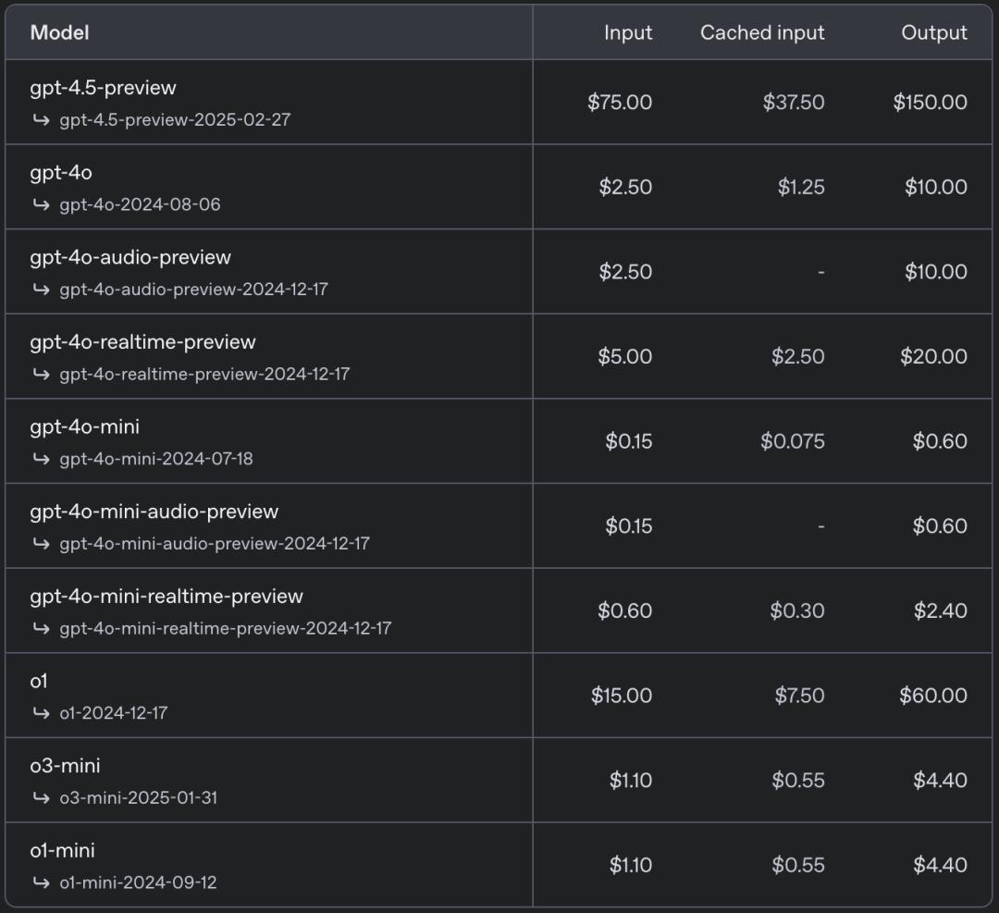
Task: Select the gpt-4o-mini model name
Action: tap(85, 427)
